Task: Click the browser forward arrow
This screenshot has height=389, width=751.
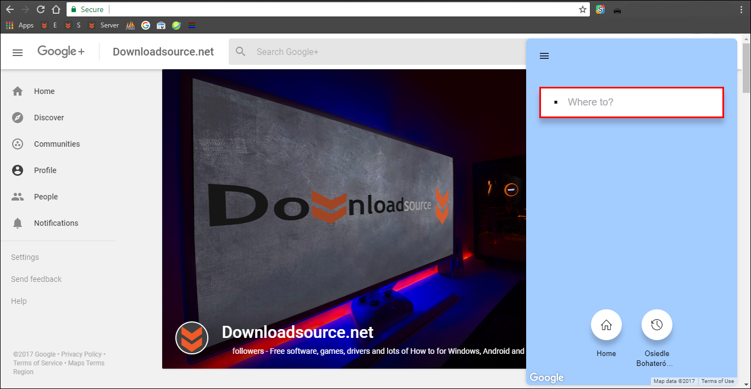Action: coord(25,9)
